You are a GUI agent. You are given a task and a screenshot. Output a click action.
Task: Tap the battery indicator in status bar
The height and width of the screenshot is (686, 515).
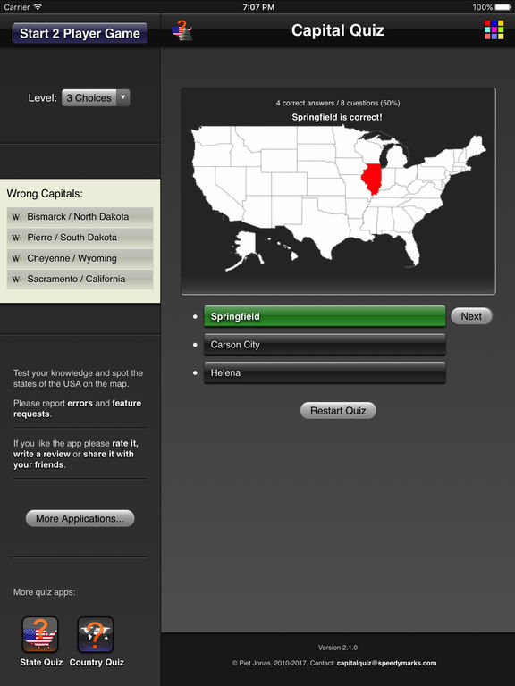coord(502,7)
